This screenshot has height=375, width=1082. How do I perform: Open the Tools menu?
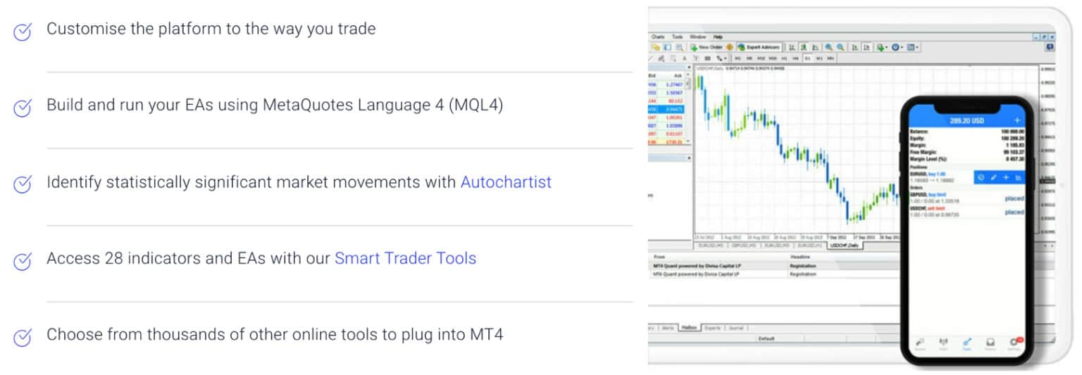678,37
